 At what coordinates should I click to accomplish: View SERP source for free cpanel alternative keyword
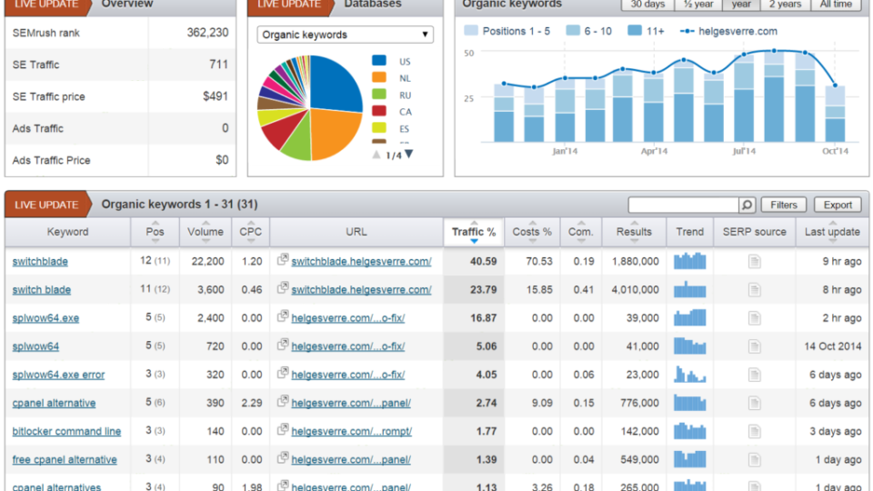[755, 460]
